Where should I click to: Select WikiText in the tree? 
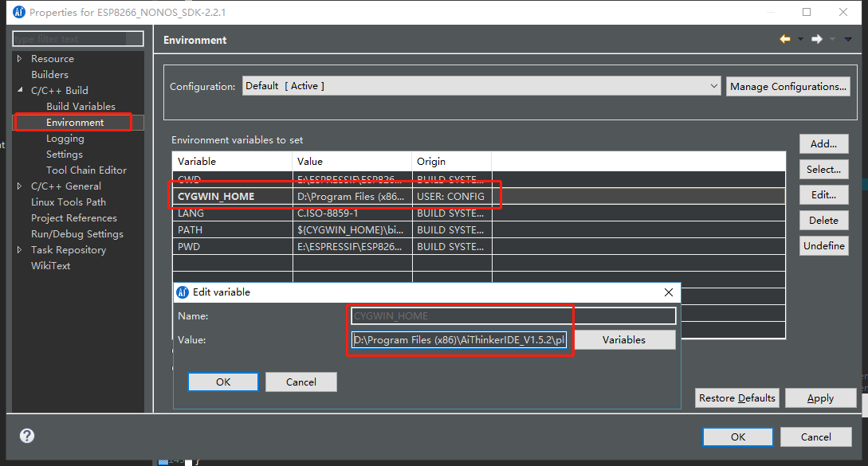(x=50, y=265)
